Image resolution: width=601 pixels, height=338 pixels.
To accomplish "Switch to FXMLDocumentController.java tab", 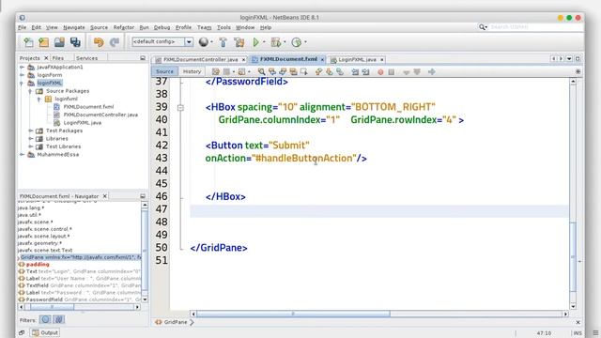I will (x=200, y=60).
